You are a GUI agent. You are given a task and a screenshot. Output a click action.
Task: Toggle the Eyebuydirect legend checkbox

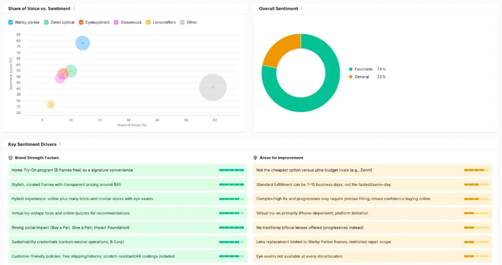tap(81, 22)
